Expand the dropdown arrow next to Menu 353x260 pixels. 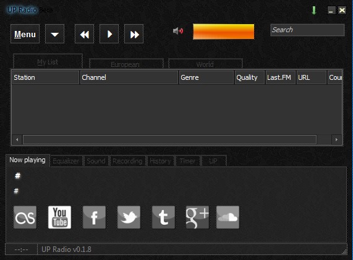[54, 34]
